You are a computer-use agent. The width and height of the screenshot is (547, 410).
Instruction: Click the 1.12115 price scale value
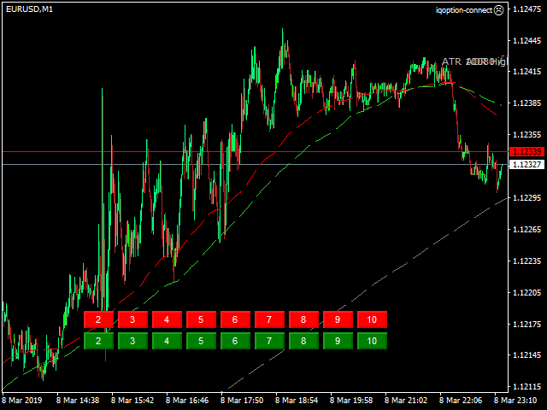(x=527, y=387)
